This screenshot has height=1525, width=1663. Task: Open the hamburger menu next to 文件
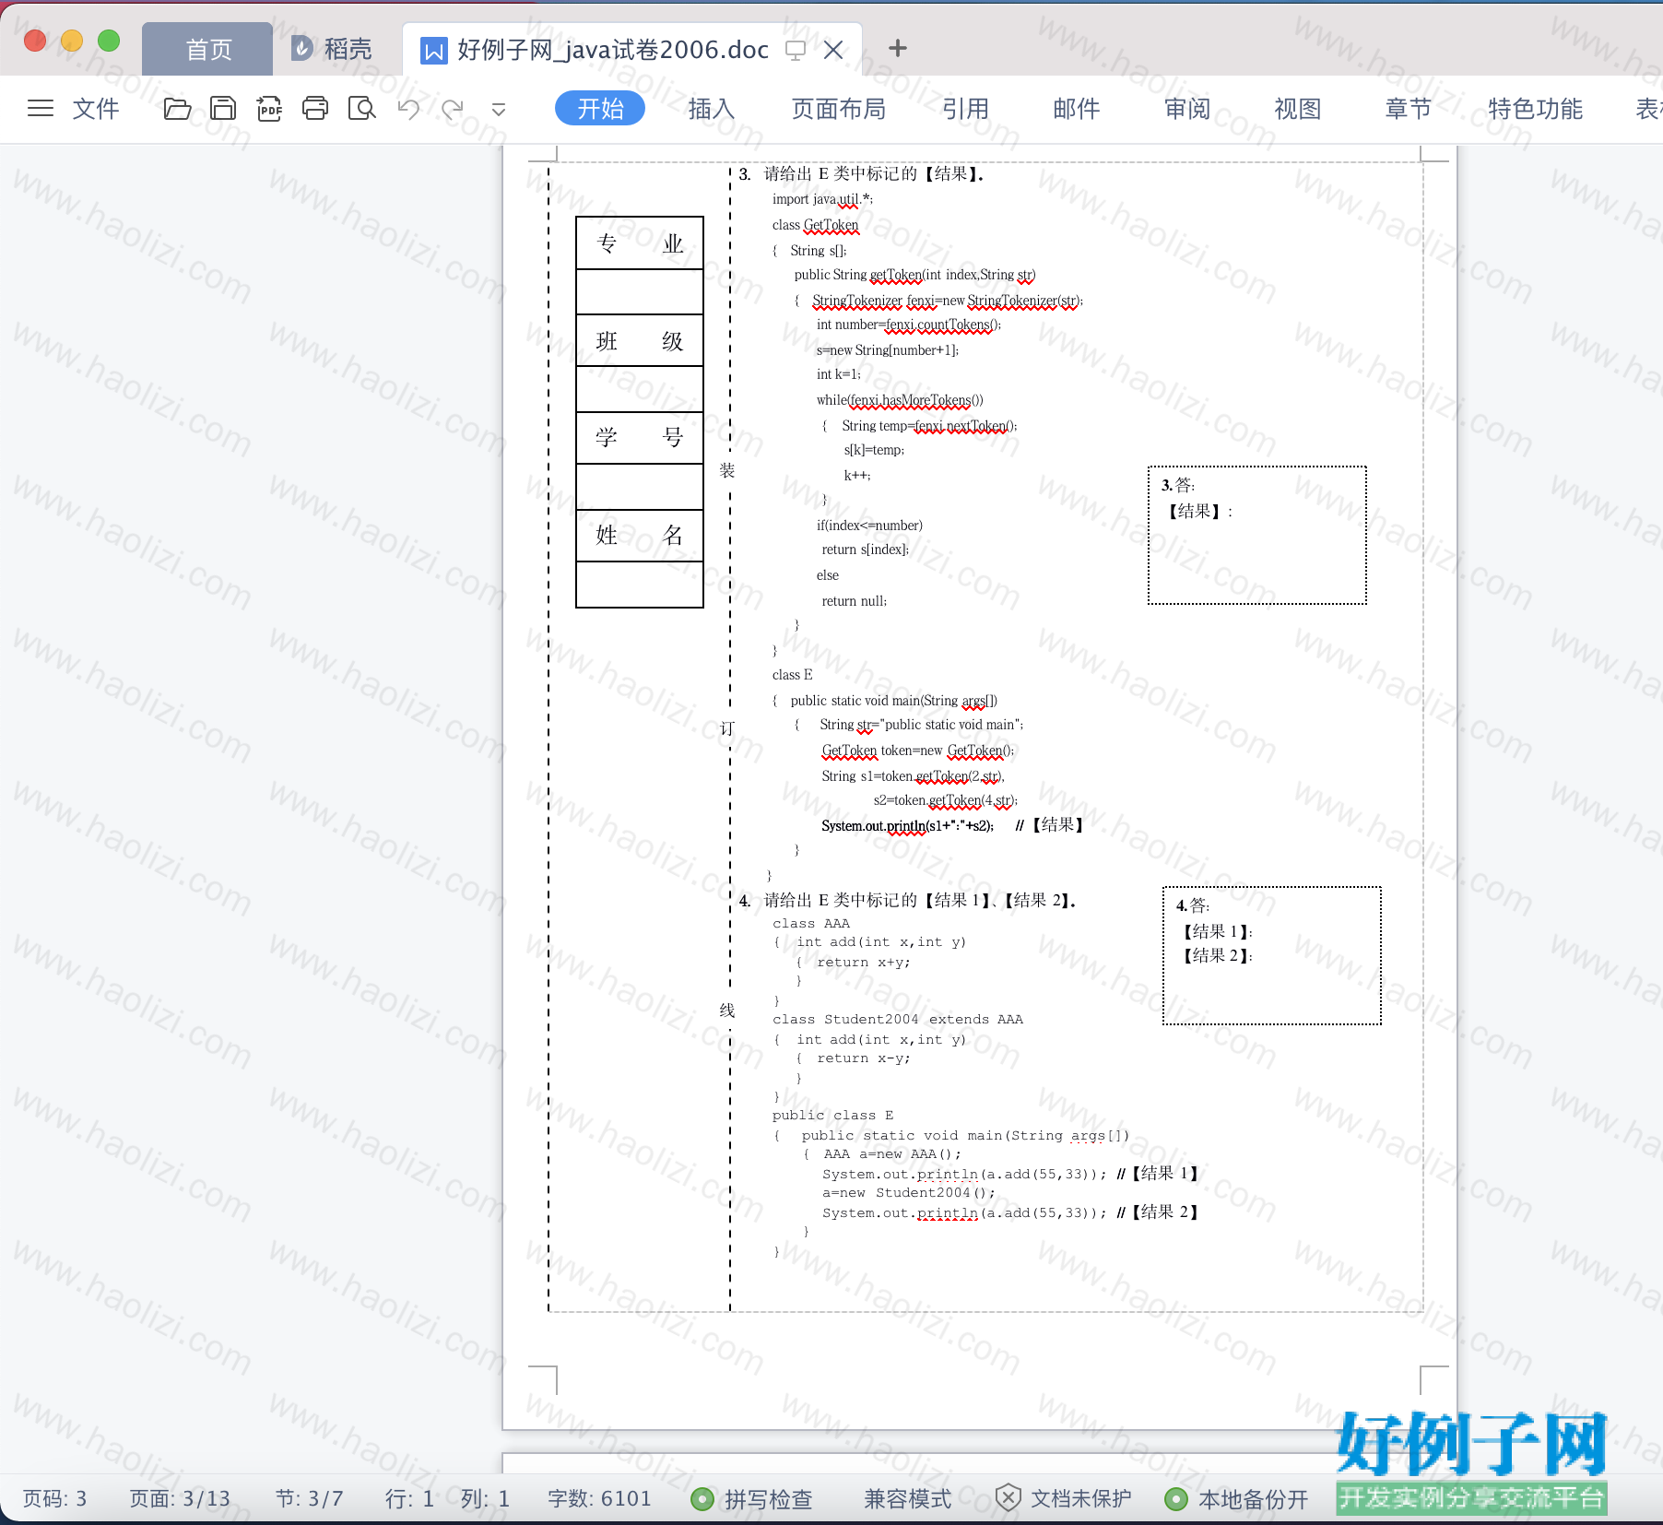pyautogui.click(x=41, y=109)
